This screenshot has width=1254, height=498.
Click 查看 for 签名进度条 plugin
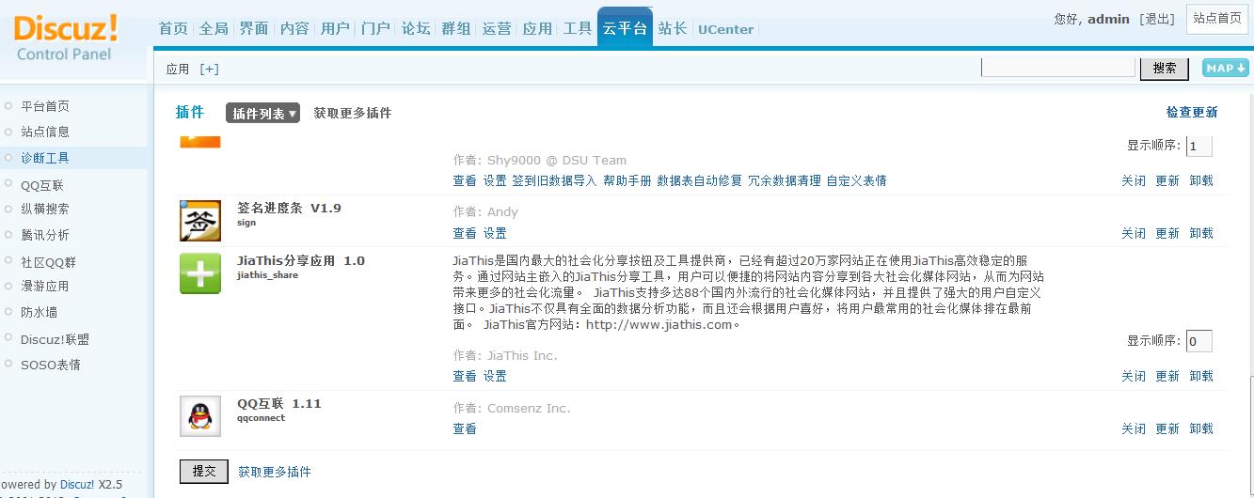(x=465, y=233)
